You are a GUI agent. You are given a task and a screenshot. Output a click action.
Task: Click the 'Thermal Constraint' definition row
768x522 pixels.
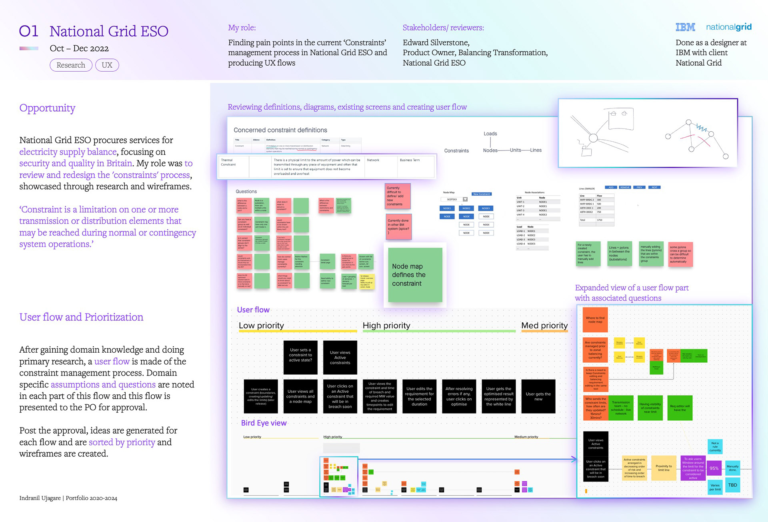click(326, 167)
